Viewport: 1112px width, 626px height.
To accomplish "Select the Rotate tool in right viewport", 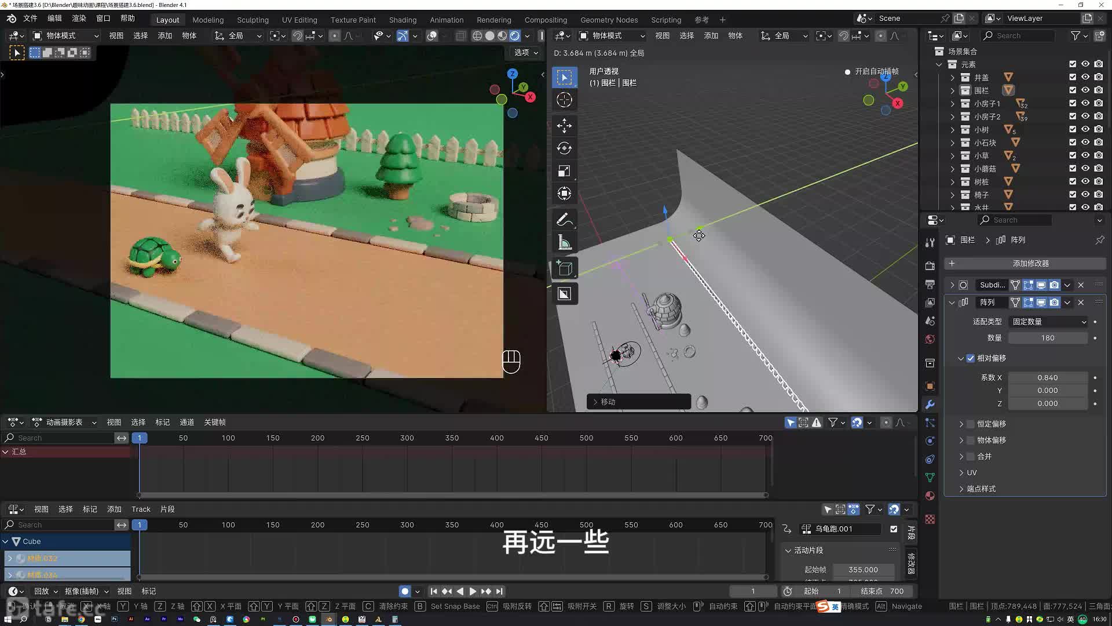I will (x=564, y=148).
